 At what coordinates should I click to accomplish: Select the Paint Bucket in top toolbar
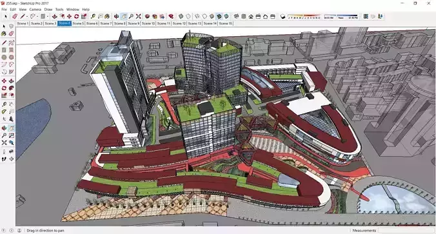[x=107, y=16]
